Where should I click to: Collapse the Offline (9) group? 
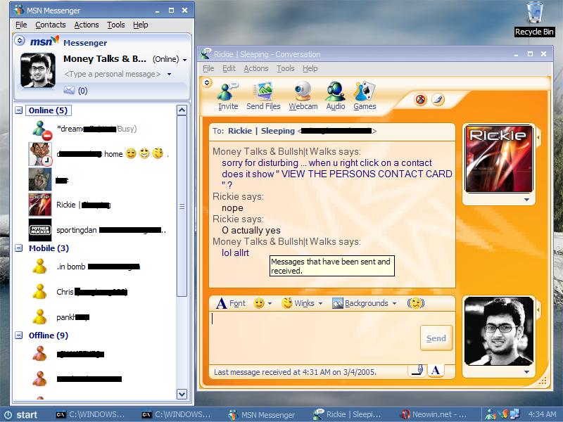pos(19,335)
